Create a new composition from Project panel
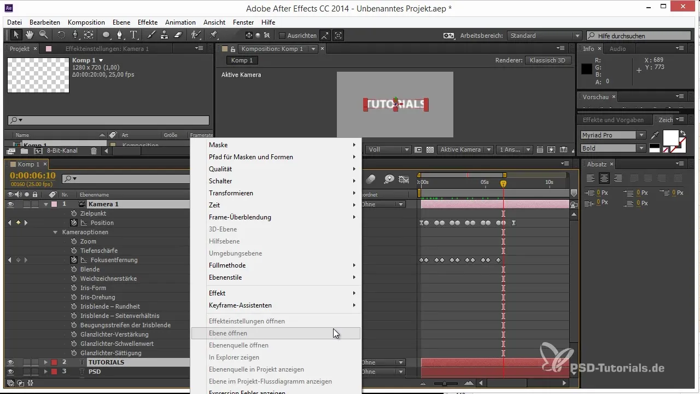700x394 pixels. pos(38,151)
